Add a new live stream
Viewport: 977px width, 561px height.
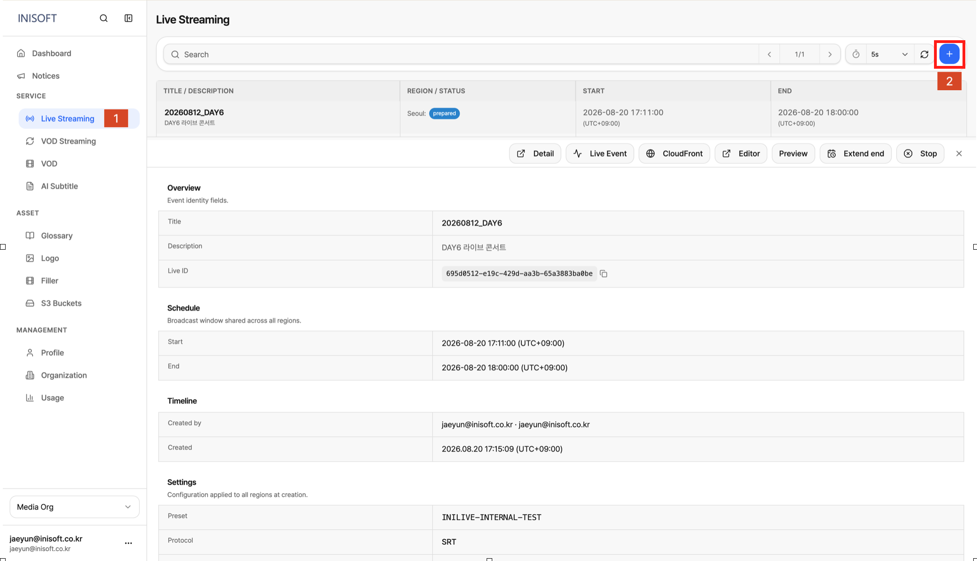coord(949,54)
